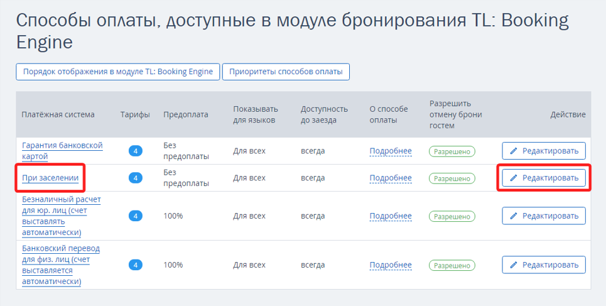Click tariffs badge 4 in При заселении row
The width and height of the screenshot is (606, 306).
(136, 178)
